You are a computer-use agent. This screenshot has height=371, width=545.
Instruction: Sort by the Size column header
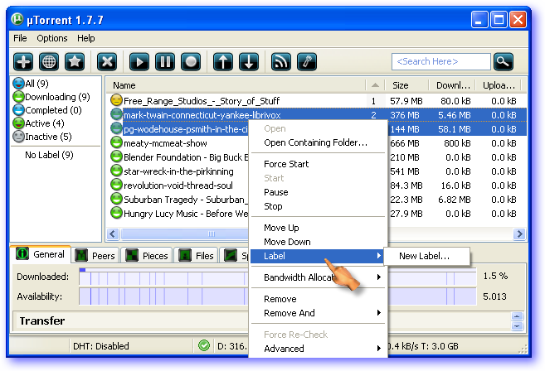pos(406,85)
